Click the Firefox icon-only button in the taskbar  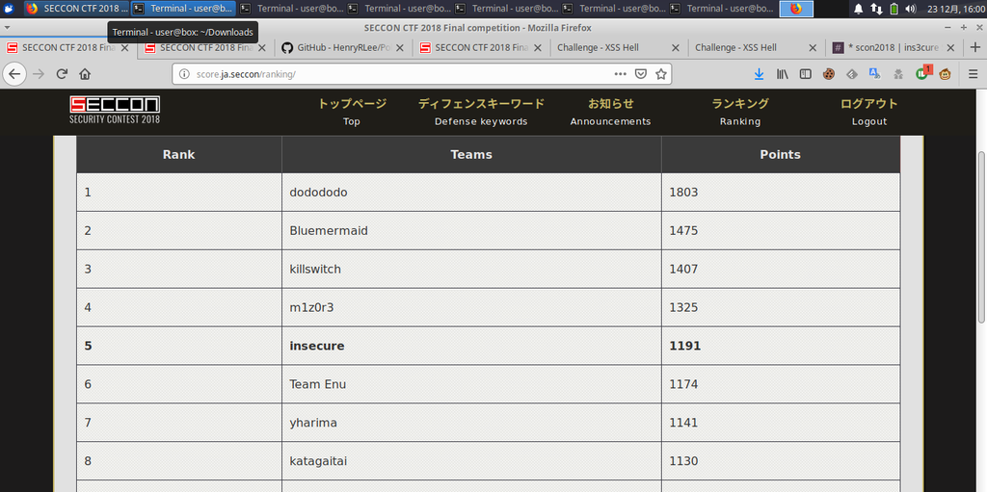796,9
